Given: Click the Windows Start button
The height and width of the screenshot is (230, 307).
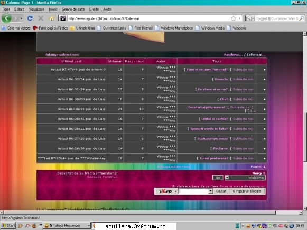Looking at the screenshot, I should [x=8, y=226].
